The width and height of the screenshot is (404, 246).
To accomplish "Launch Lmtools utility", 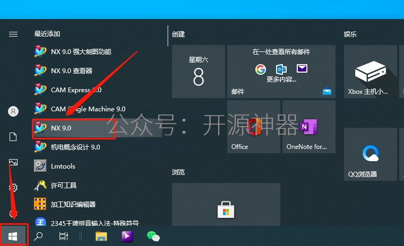I will click(x=98, y=166).
